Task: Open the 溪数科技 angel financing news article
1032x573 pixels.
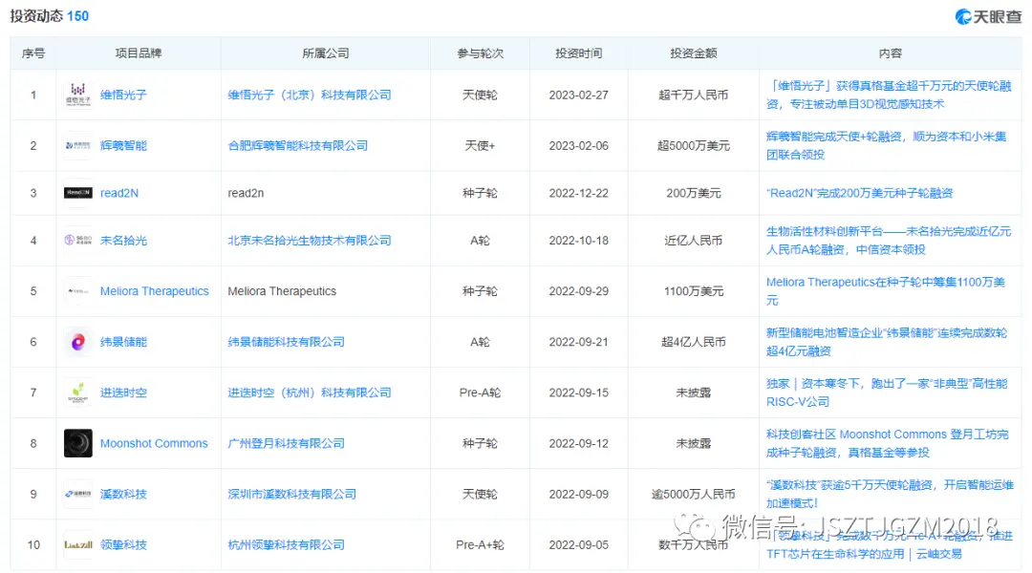Action: tap(890, 494)
